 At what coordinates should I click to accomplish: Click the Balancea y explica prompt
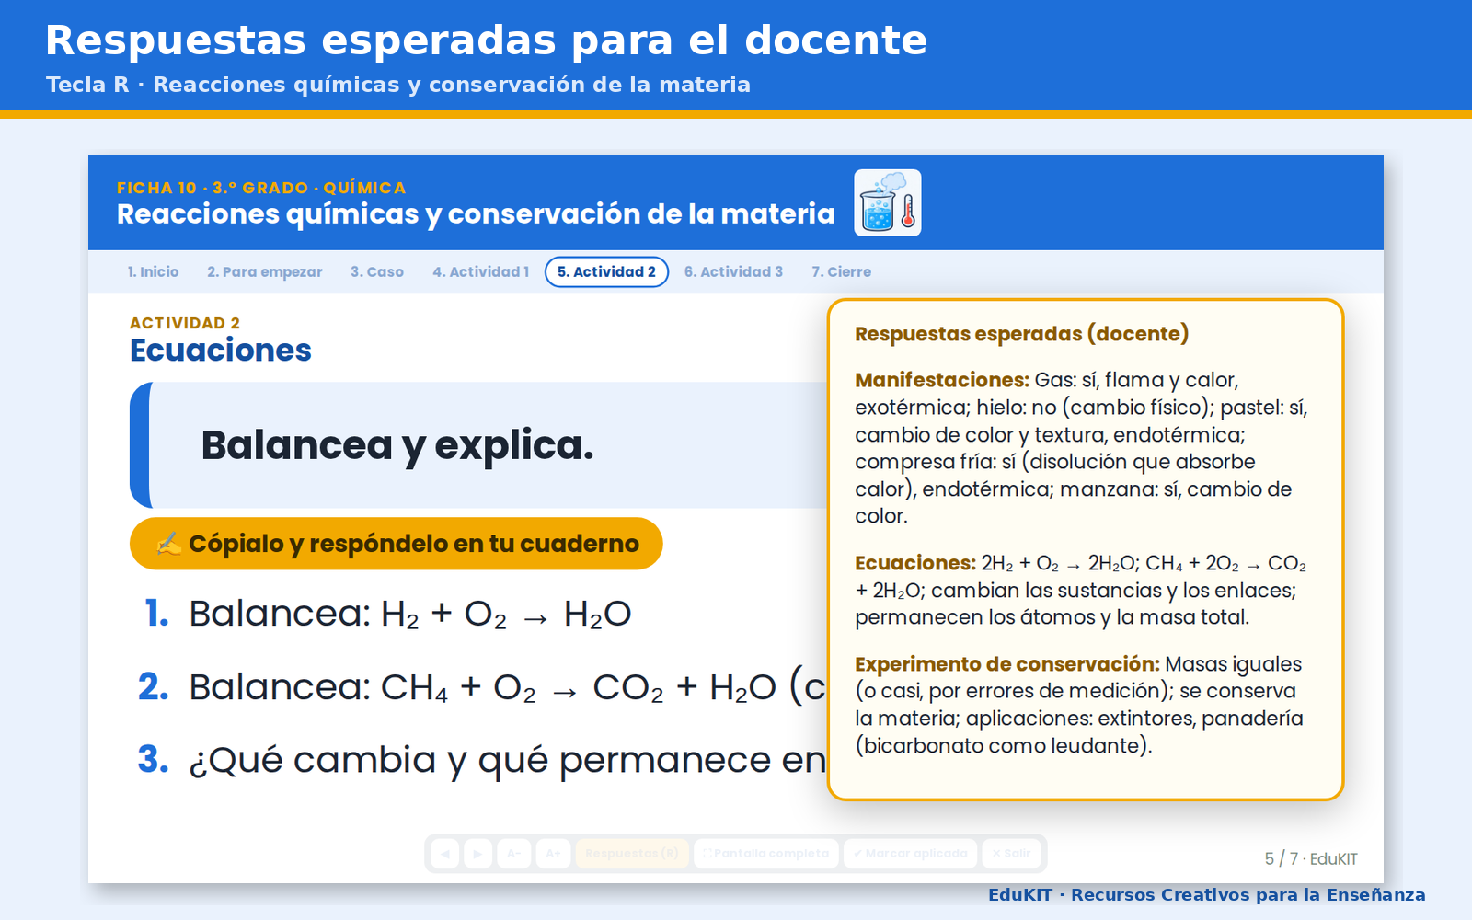pyautogui.click(x=397, y=445)
